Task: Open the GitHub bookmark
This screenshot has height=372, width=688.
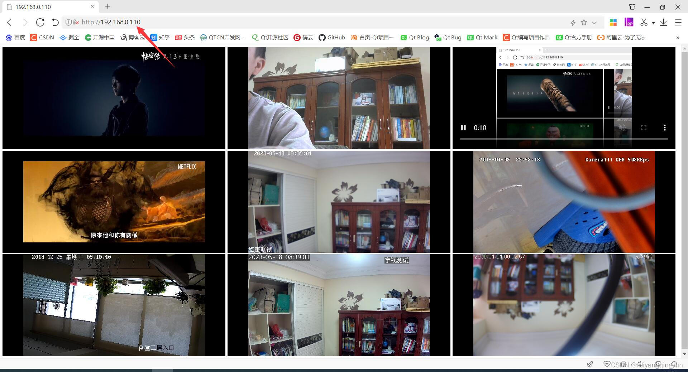Action: (331, 37)
